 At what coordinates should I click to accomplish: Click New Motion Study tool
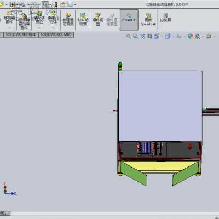tap(68, 20)
